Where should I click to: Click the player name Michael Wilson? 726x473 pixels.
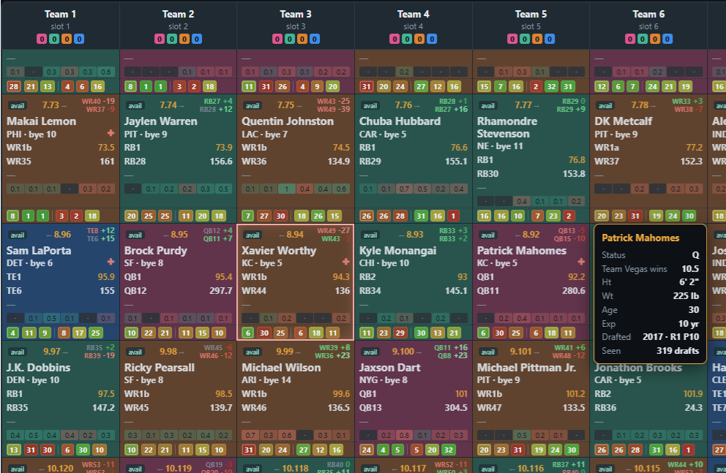pyautogui.click(x=281, y=368)
